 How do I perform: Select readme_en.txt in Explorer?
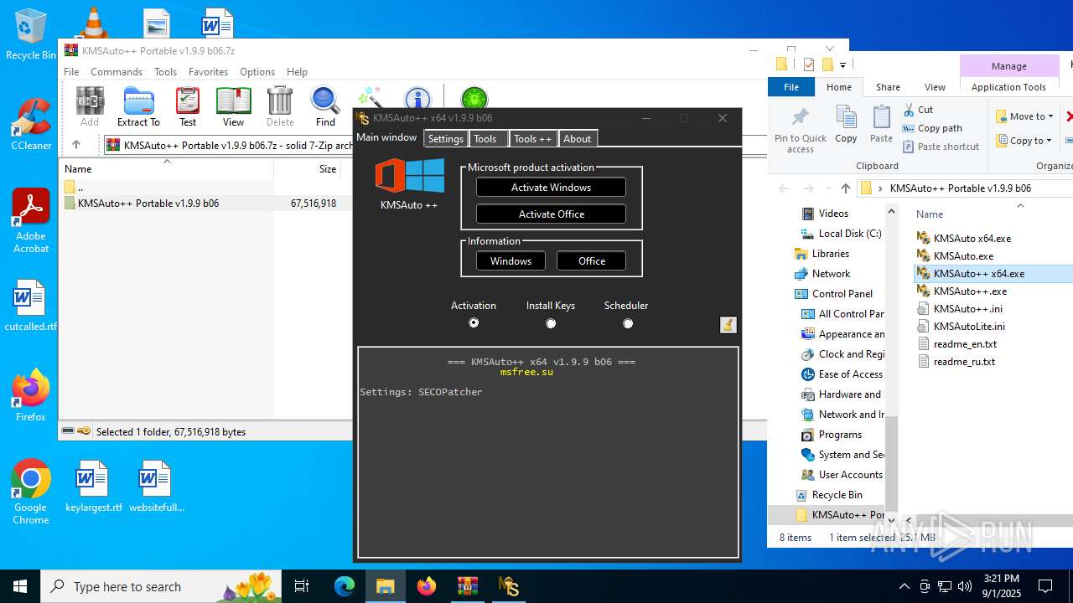(x=965, y=344)
